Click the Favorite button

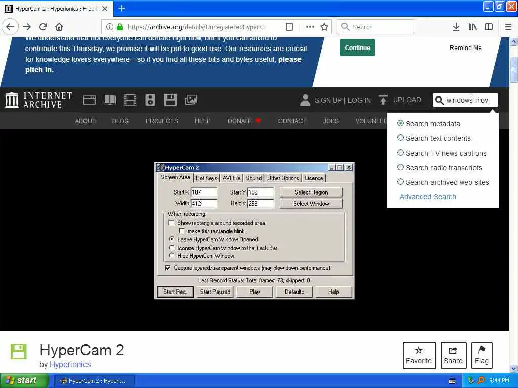pyautogui.click(x=419, y=355)
